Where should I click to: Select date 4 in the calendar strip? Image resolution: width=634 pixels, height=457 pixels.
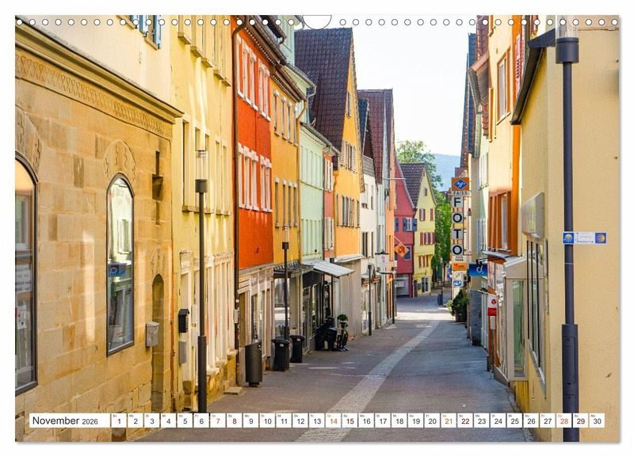pyautogui.click(x=168, y=421)
